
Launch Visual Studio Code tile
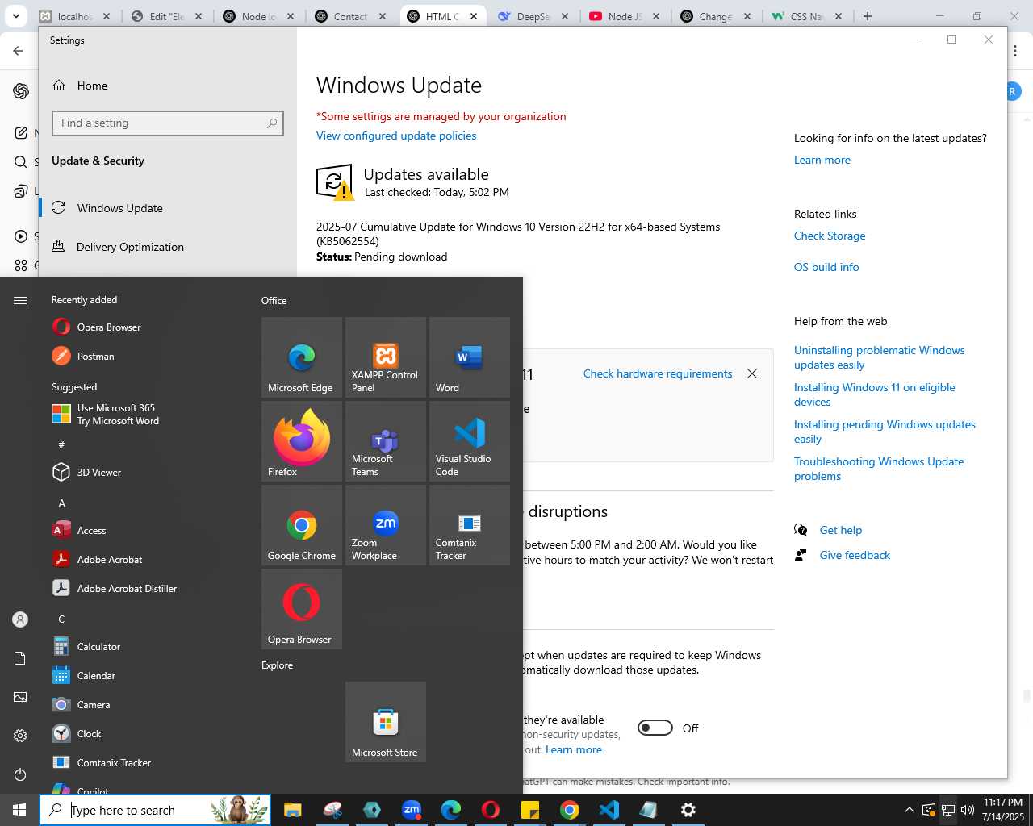coord(470,441)
